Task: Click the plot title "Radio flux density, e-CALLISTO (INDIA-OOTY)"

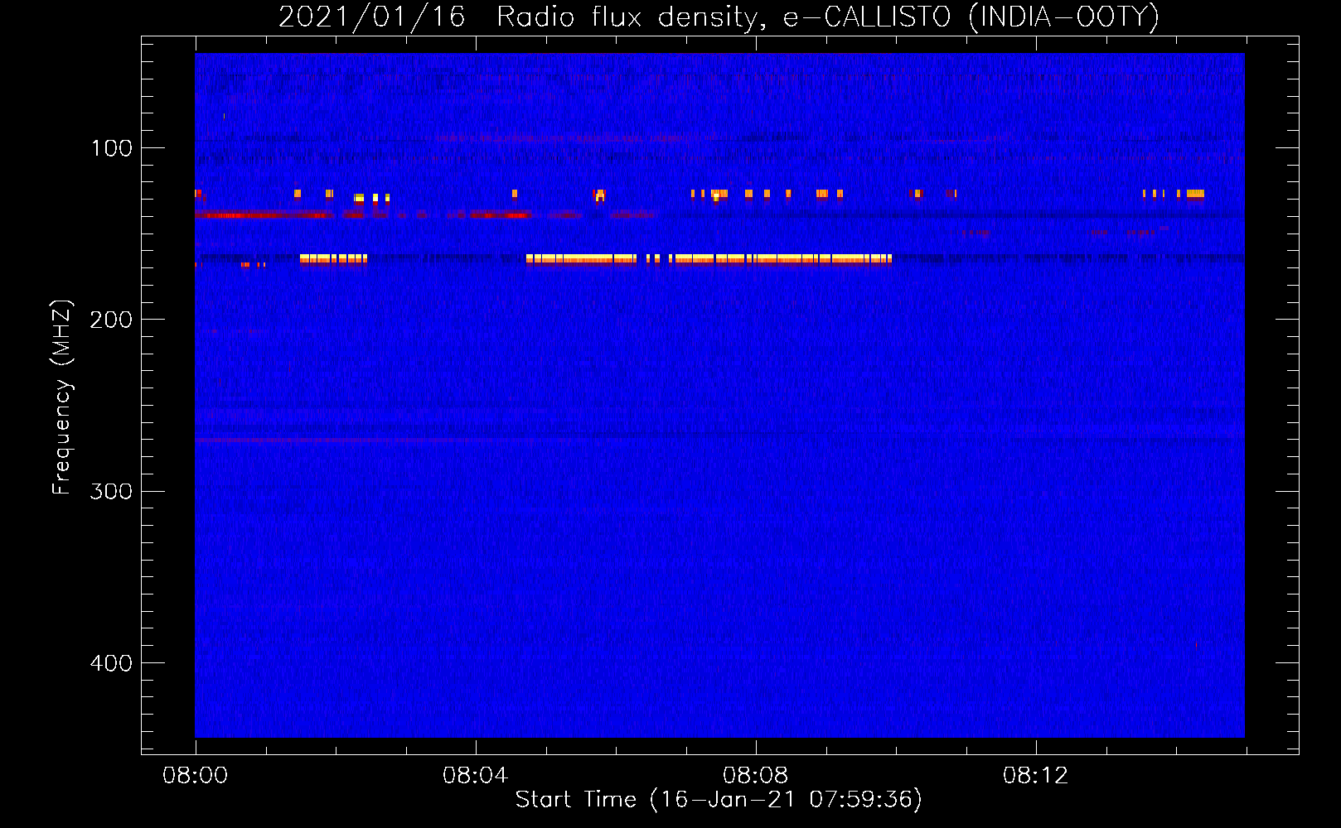Action: pyautogui.click(x=827, y=17)
